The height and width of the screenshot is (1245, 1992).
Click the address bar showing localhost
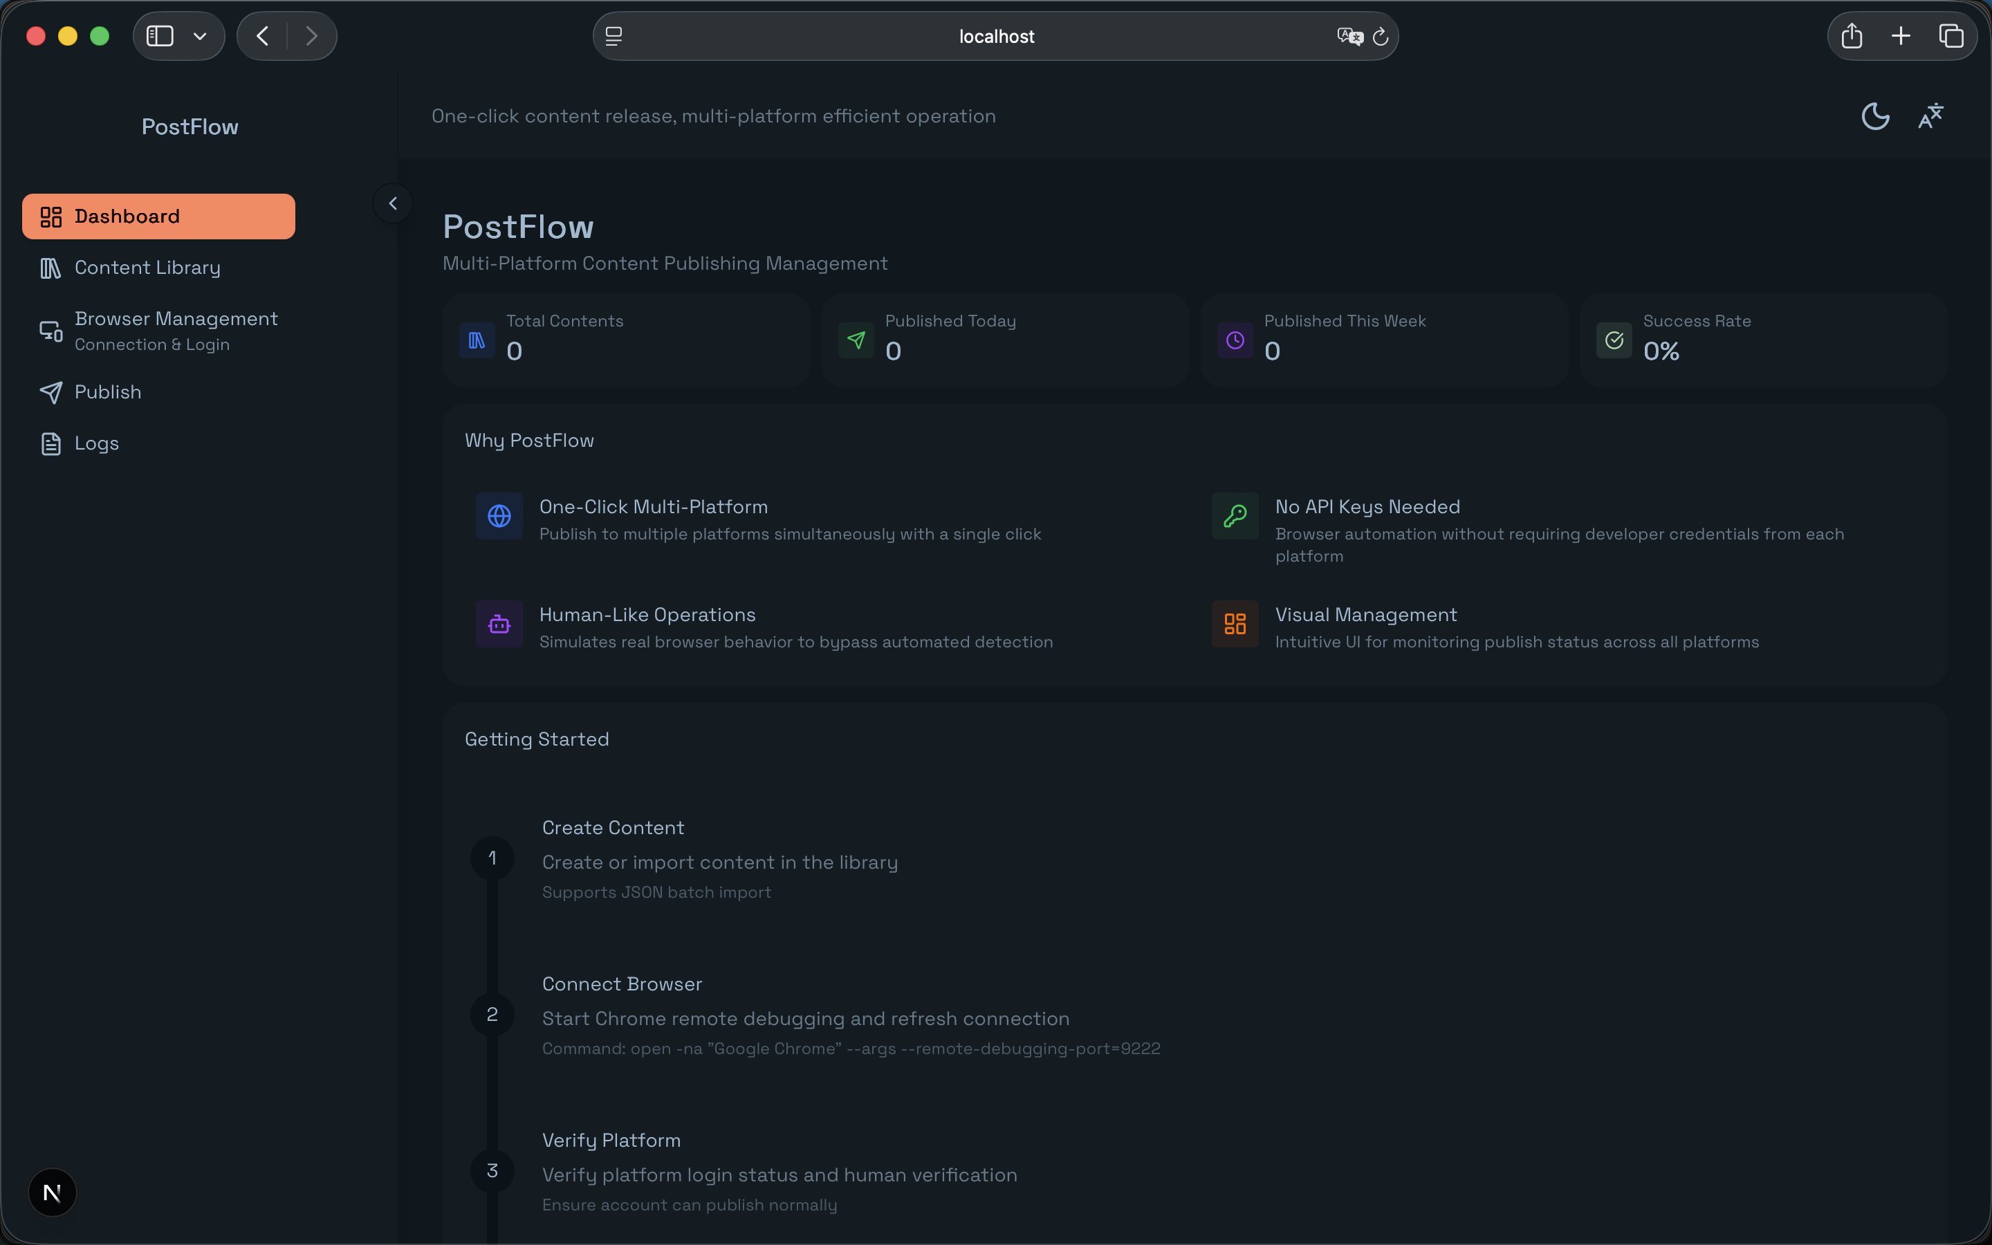pos(995,35)
